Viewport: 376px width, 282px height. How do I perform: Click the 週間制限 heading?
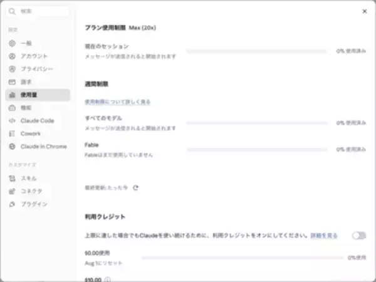(97, 84)
